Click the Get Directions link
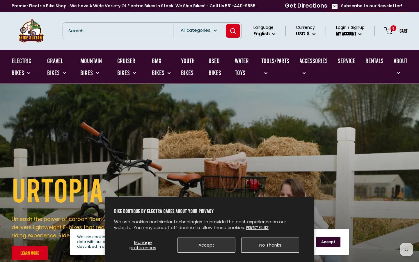 coord(306,6)
